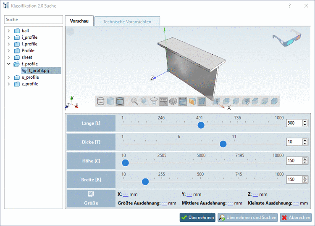Image resolution: width=315 pixels, height=226 pixels.
Task: Start the rotate animation icon
Action: tap(154, 101)
